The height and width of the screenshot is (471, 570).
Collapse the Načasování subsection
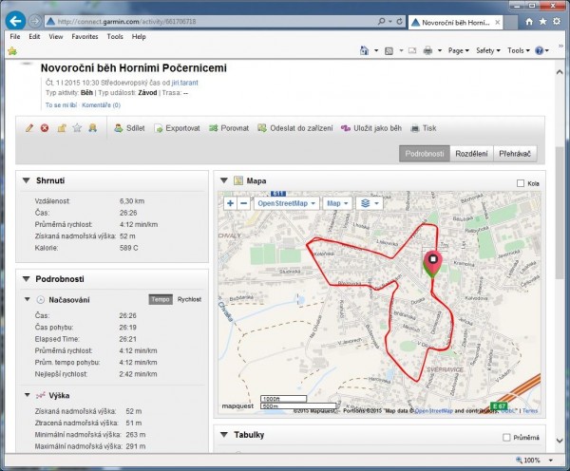coord(27,299)
